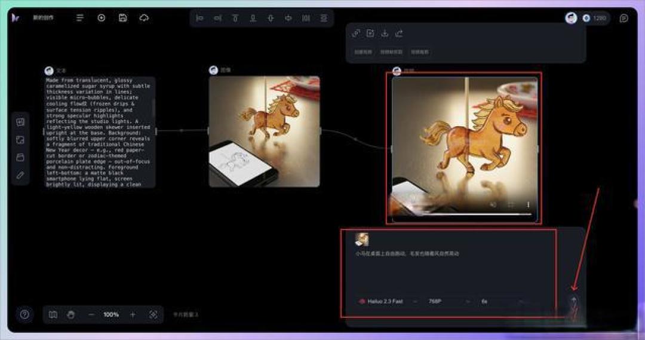645x340 pixels.
Task: Open fullscreen on the video player
Action: [x=511, y=204]
